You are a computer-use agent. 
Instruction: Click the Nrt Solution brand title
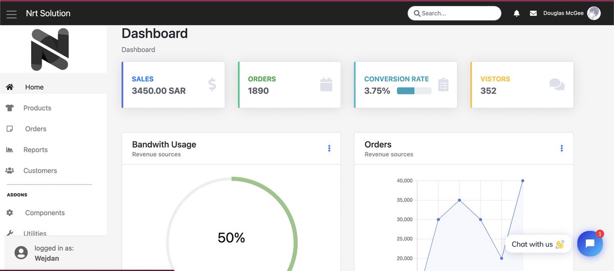(48, 13)
